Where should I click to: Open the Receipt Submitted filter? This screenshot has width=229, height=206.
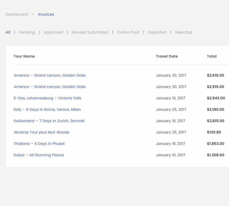click(x=90, y=32)
